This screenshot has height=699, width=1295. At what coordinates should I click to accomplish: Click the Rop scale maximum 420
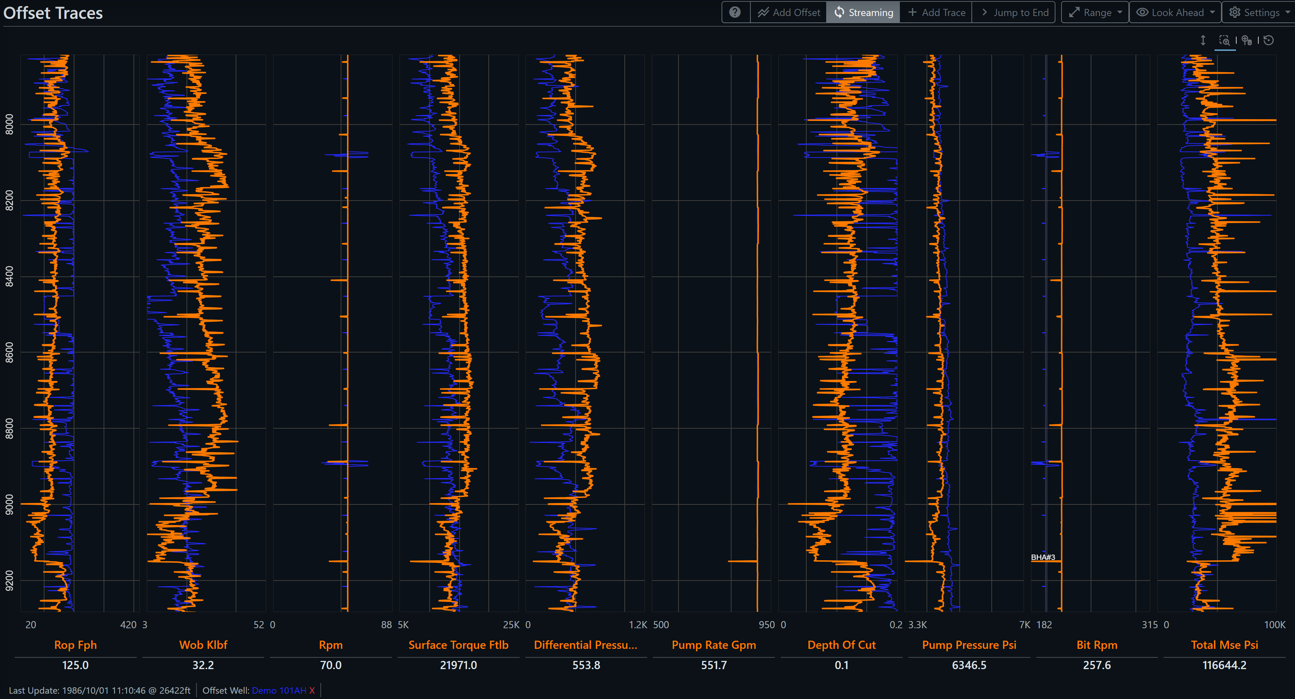click(x=128, y=625)
